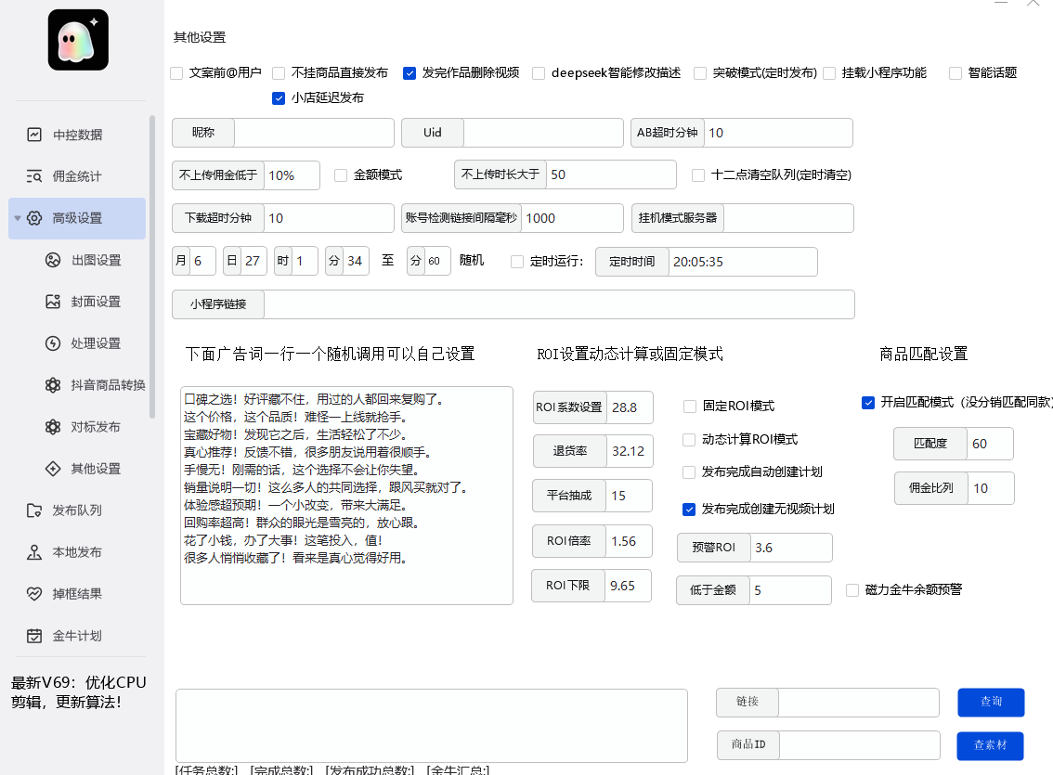Click the 佣金统计 search-list icon

34,176
